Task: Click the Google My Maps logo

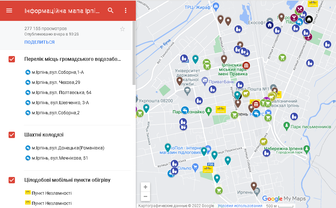Action: [x=284, y=199]
